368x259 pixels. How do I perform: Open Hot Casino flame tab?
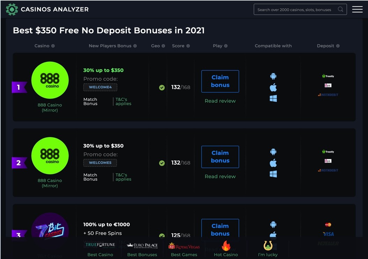click(226, 249)
